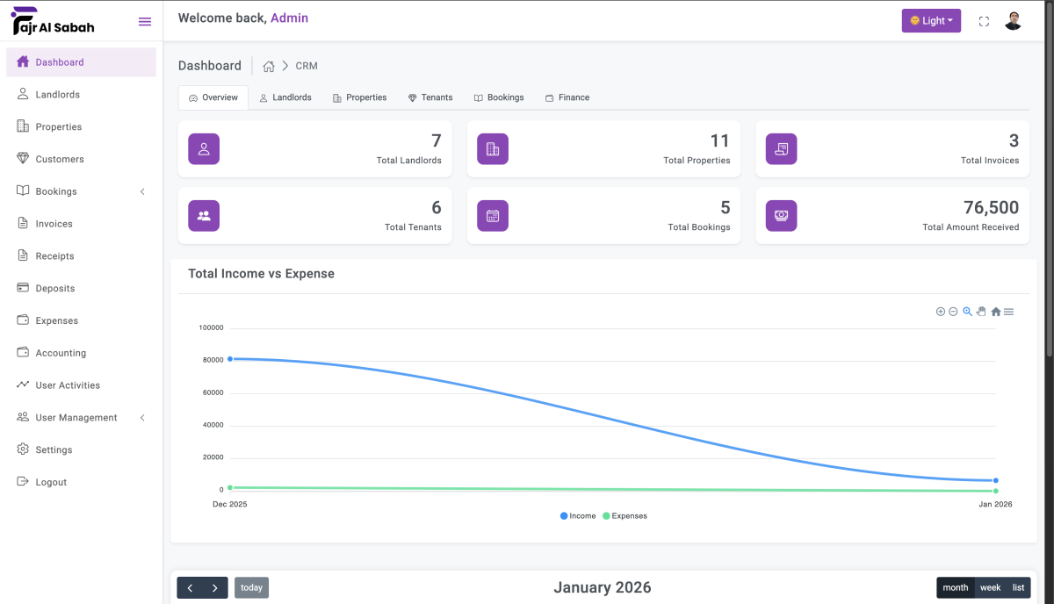Click the breadcrumb home icon
The image size is (1054, 604).
269,67
